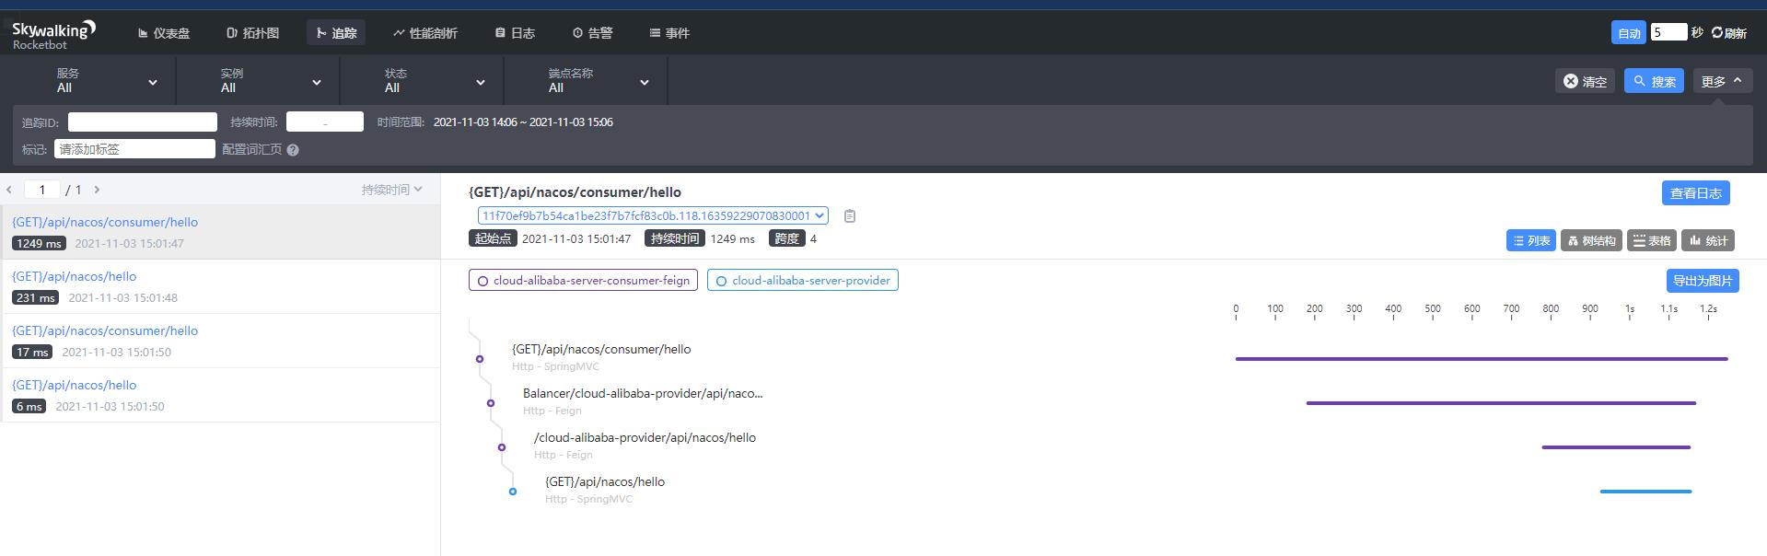Open the 事件 events tab

pos(669,33)
